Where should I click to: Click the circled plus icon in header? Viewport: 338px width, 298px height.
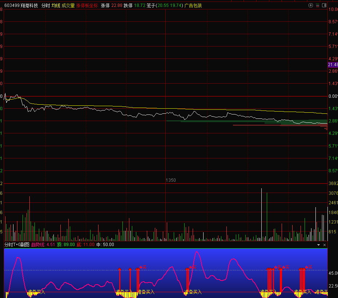(x=310, y=5)
